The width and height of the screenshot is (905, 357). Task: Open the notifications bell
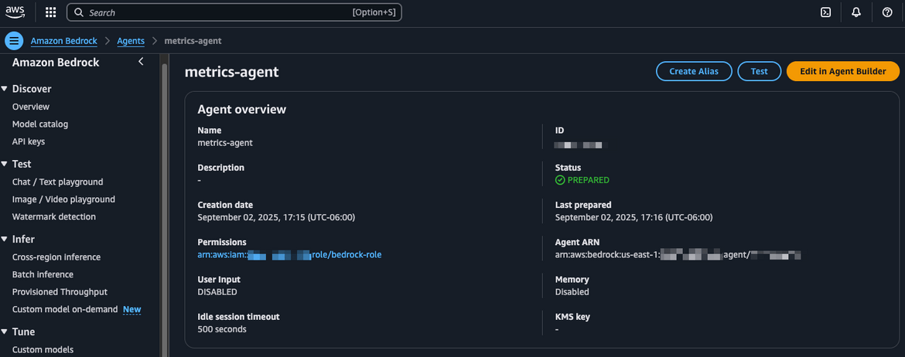[856, 12]
